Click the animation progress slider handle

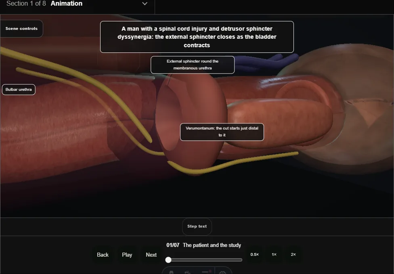(168, 260)
